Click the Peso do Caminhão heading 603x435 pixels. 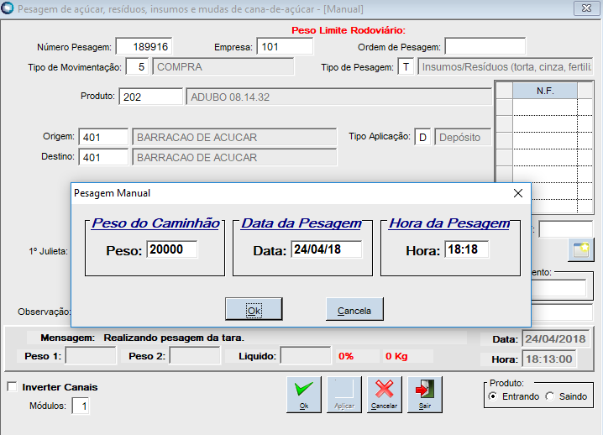pyautogui.click(x=155, y=223)
